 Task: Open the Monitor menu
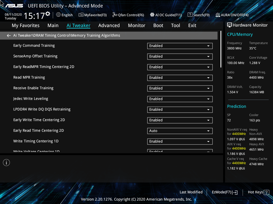coord(136,25)
